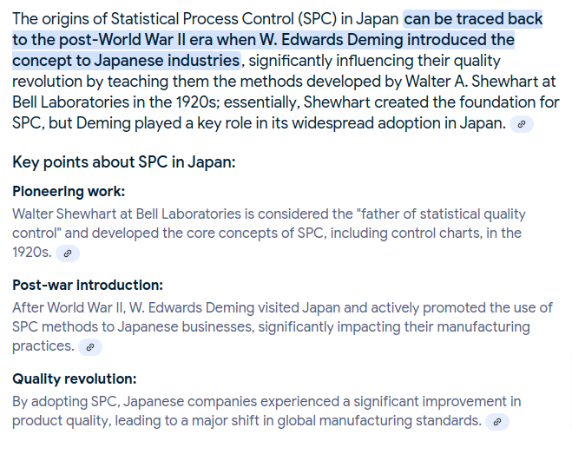572x454 pixels.
Task: Select the "Post-war introduction:" subheading
Action: pyautogui.click(x=88, y=285)
